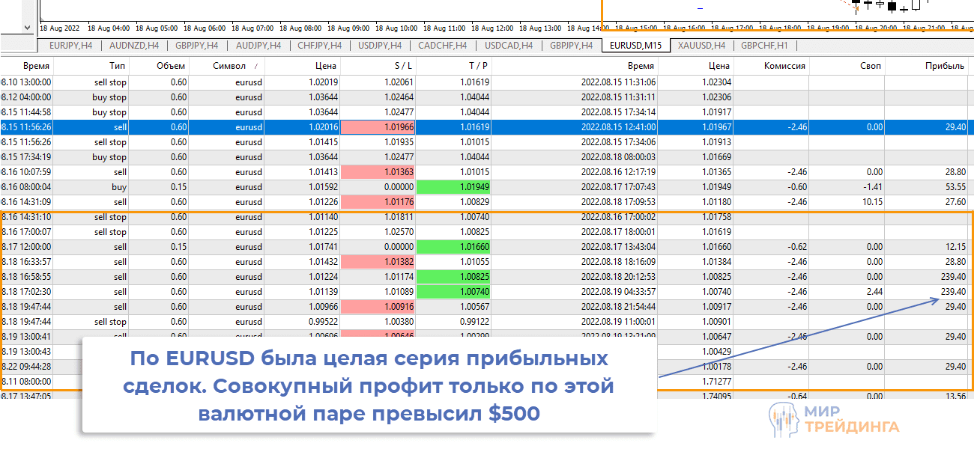The height and width of the screenshot is (449, 974).
Task: Select the USDJPY,H4 tab
Action: [x=382, y=45]
